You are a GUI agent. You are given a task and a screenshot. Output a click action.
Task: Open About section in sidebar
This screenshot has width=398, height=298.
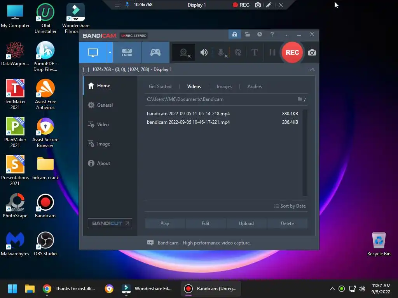110,163
